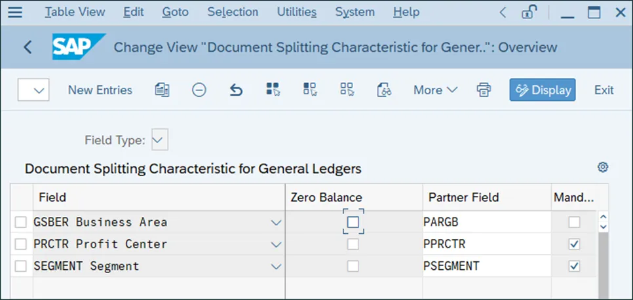The image size is (633, 300).
Task: Open the hamburger menu icon
Action: click(14, 12)
